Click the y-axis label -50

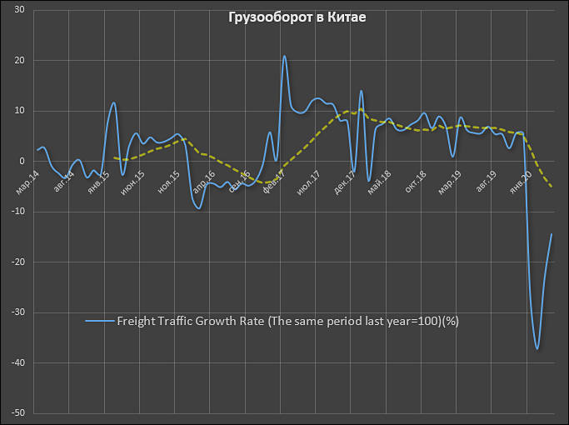click(18, 412)
